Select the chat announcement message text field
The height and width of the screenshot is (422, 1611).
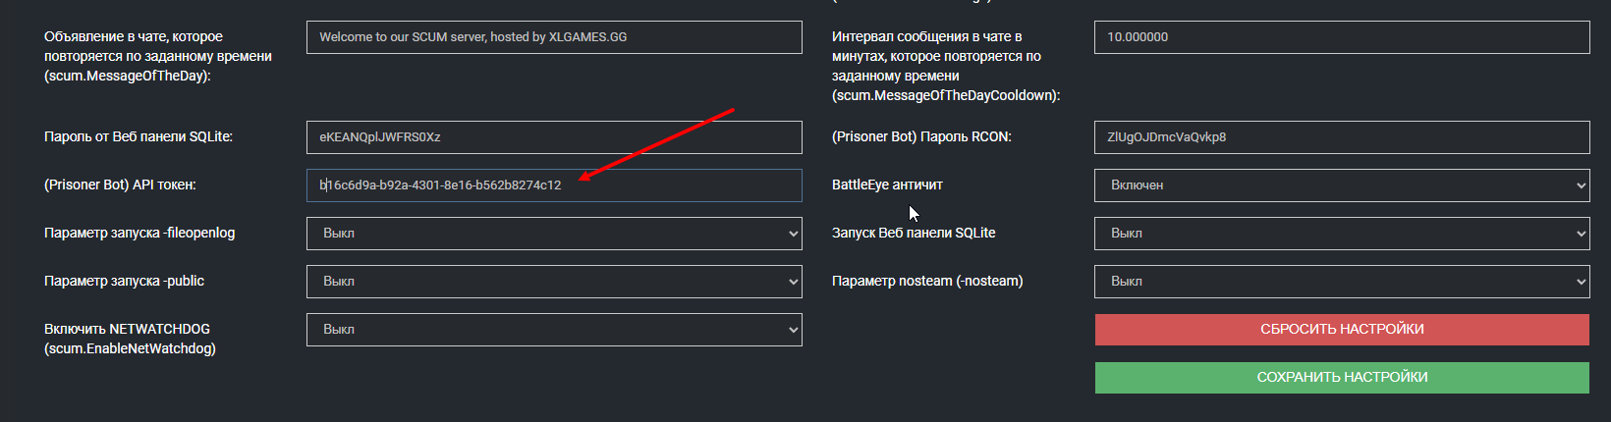pyautogui.click(x=554, y=37)
